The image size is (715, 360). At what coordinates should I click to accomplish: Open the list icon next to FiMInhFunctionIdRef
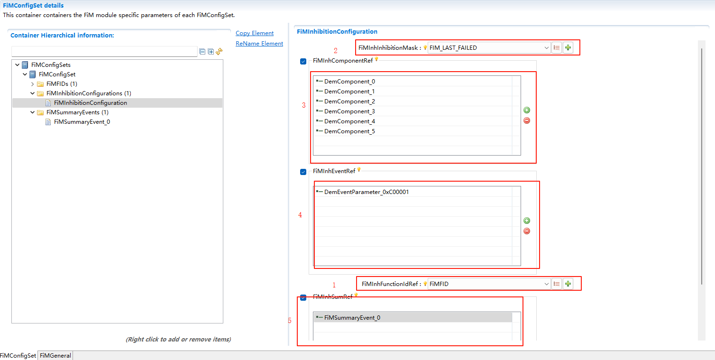(x=556, y=283)
